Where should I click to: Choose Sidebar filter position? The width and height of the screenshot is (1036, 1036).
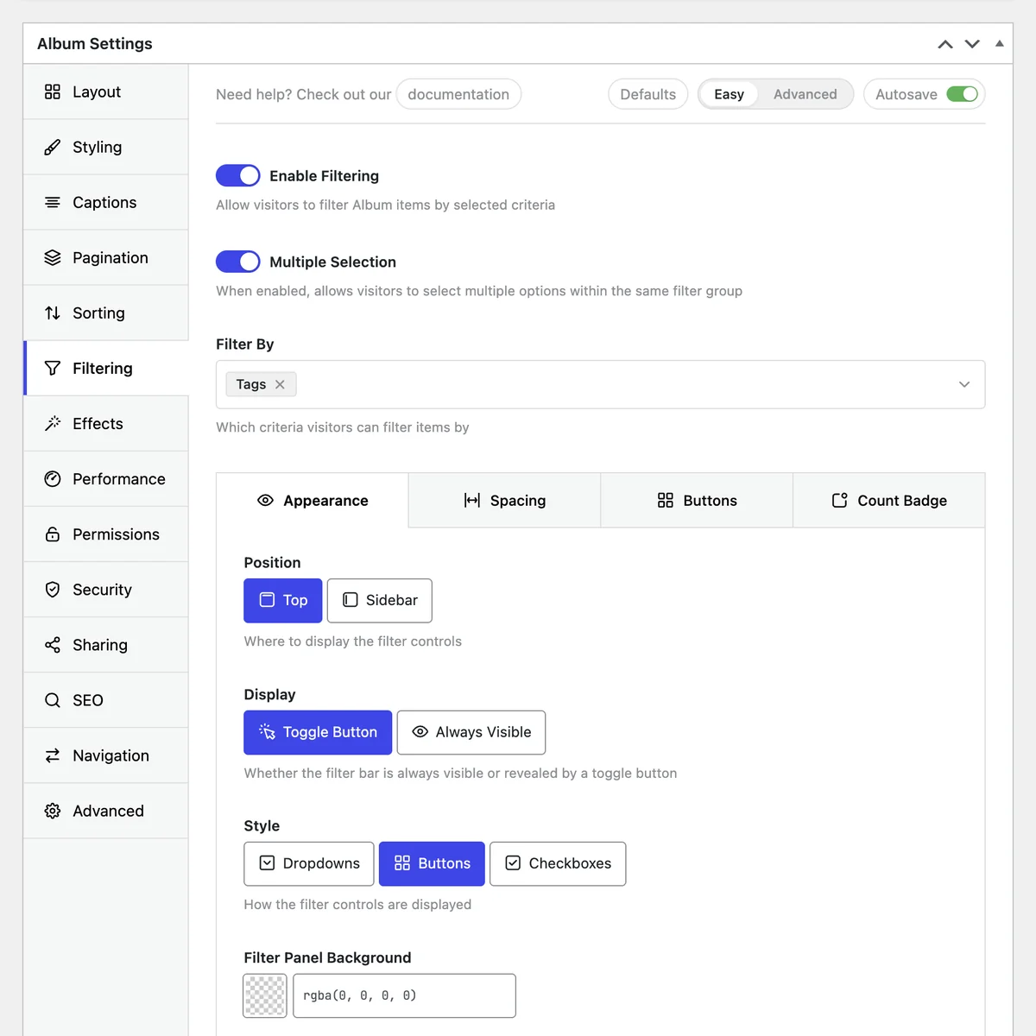380,600
